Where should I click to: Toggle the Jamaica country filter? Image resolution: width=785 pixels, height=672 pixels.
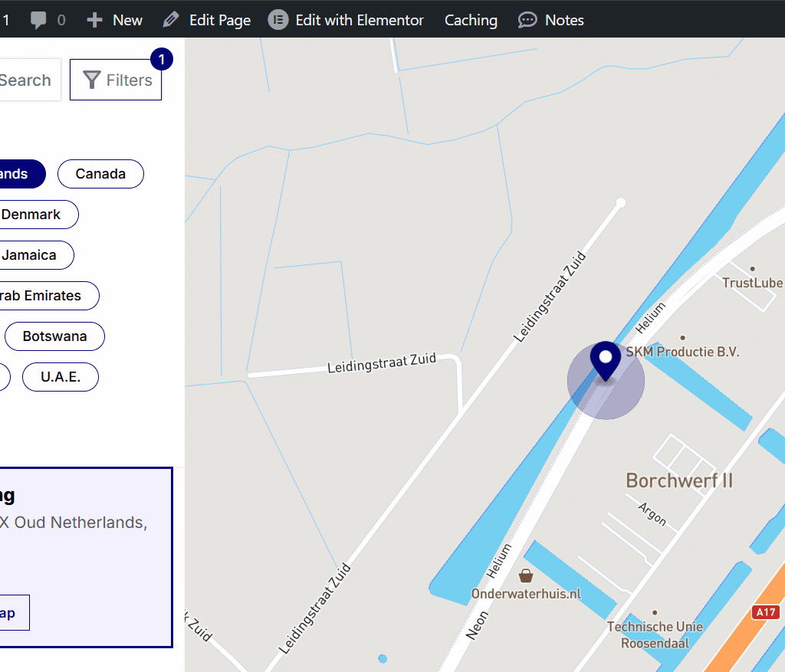pyautogui.click(x=32, y=255)
